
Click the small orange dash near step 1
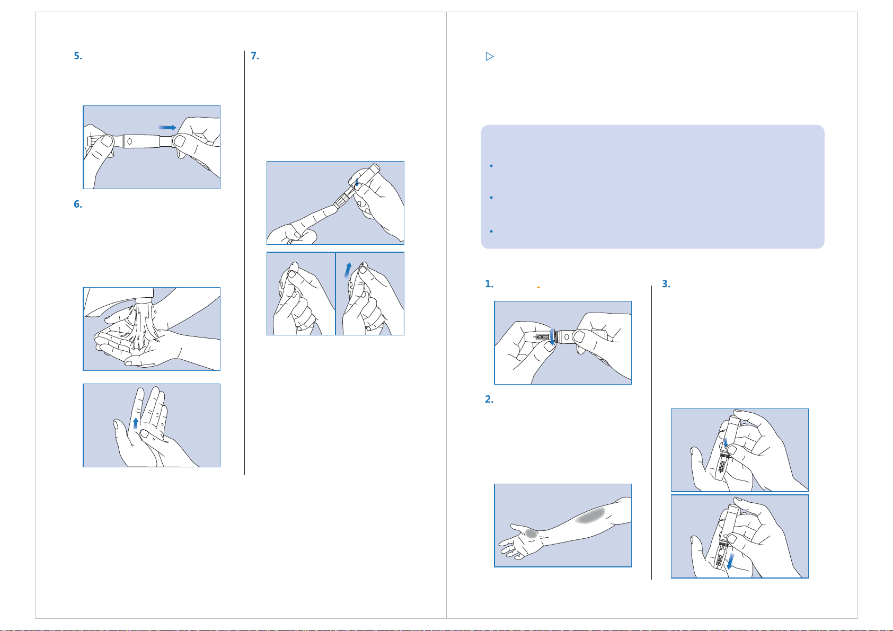[x=538, y=287]
